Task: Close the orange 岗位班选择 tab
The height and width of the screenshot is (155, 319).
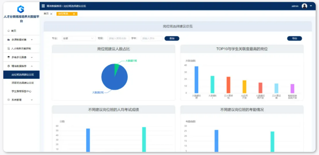Action: [74, 14]
